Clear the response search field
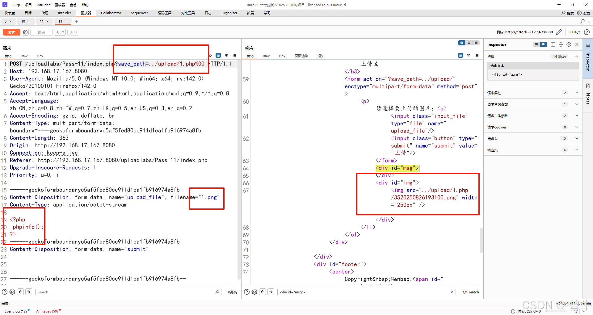The width and height of the screenshot is (593, 315). pos(452,292)
